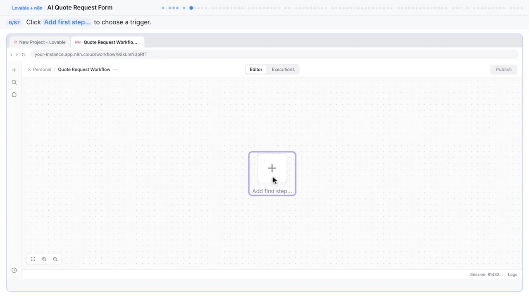Screen dimensions: 529x298
Task: Click the Quote Request Workflow title
Action: 84,70
